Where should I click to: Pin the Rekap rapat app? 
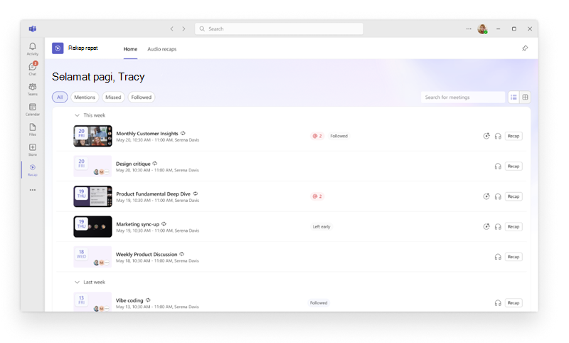click(525, 48)
